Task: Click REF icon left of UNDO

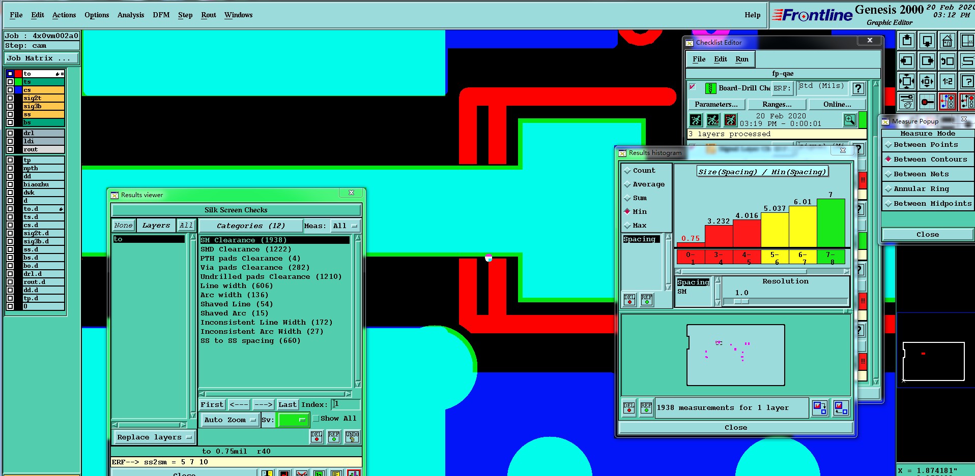Action: [x=334, y=437]
